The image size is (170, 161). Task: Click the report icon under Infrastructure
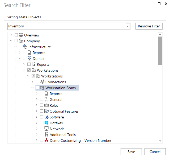click(29, 53)
